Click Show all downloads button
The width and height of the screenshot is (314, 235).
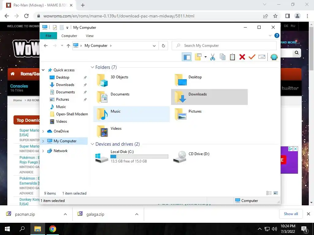[291, 214]
